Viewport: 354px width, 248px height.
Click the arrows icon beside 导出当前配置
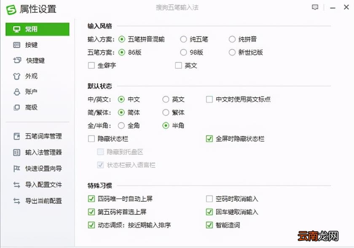tap(17, 201)
